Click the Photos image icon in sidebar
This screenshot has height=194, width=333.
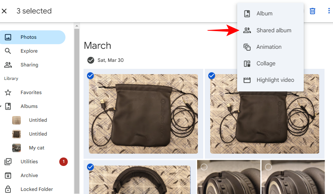pyautogui.click(x=8, y=37)
